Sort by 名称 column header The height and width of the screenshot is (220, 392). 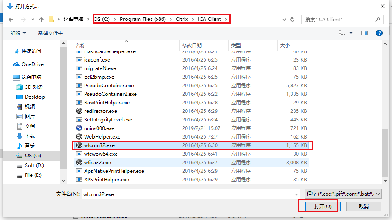(80, 45)
